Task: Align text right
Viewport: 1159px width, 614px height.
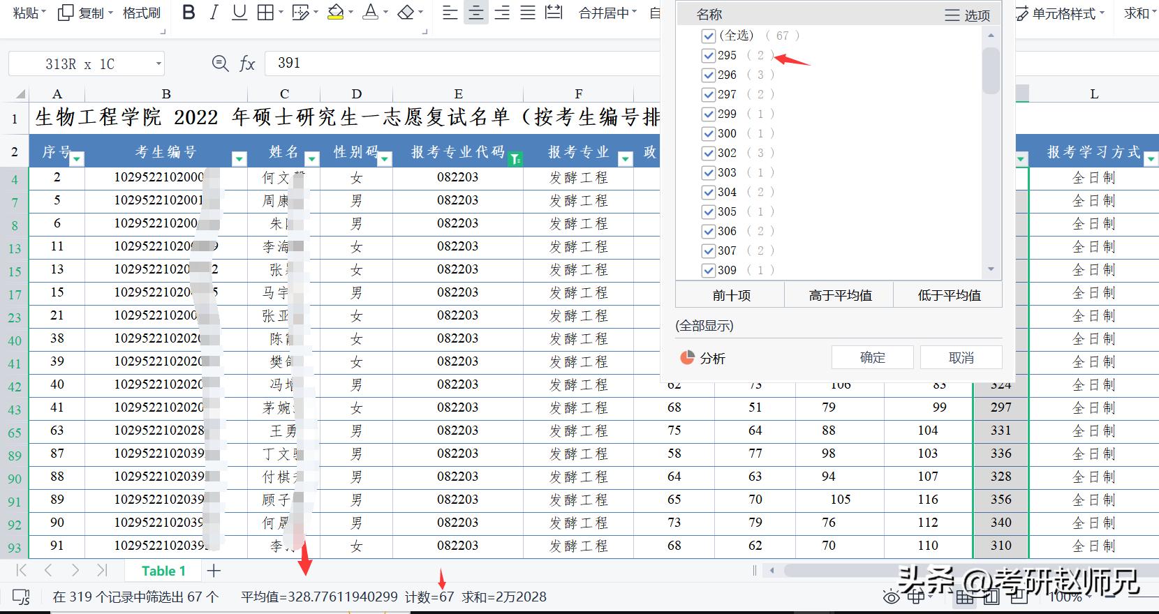Action: 502,13
